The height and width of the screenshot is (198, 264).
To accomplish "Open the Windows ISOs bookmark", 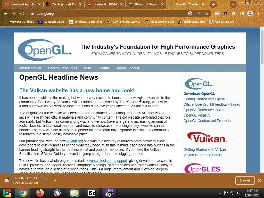I will click(x=52, y=22).
